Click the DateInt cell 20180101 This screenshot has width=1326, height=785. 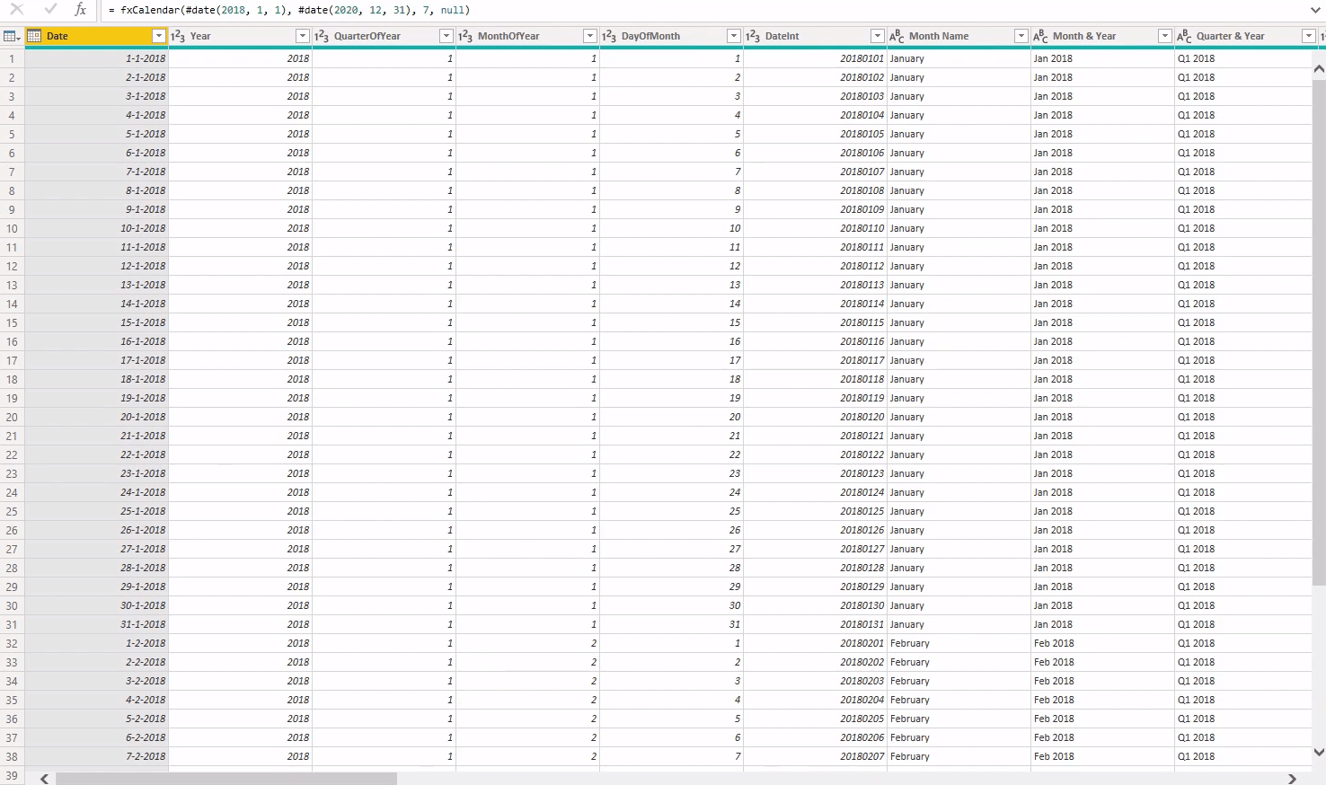coord(816,58)
